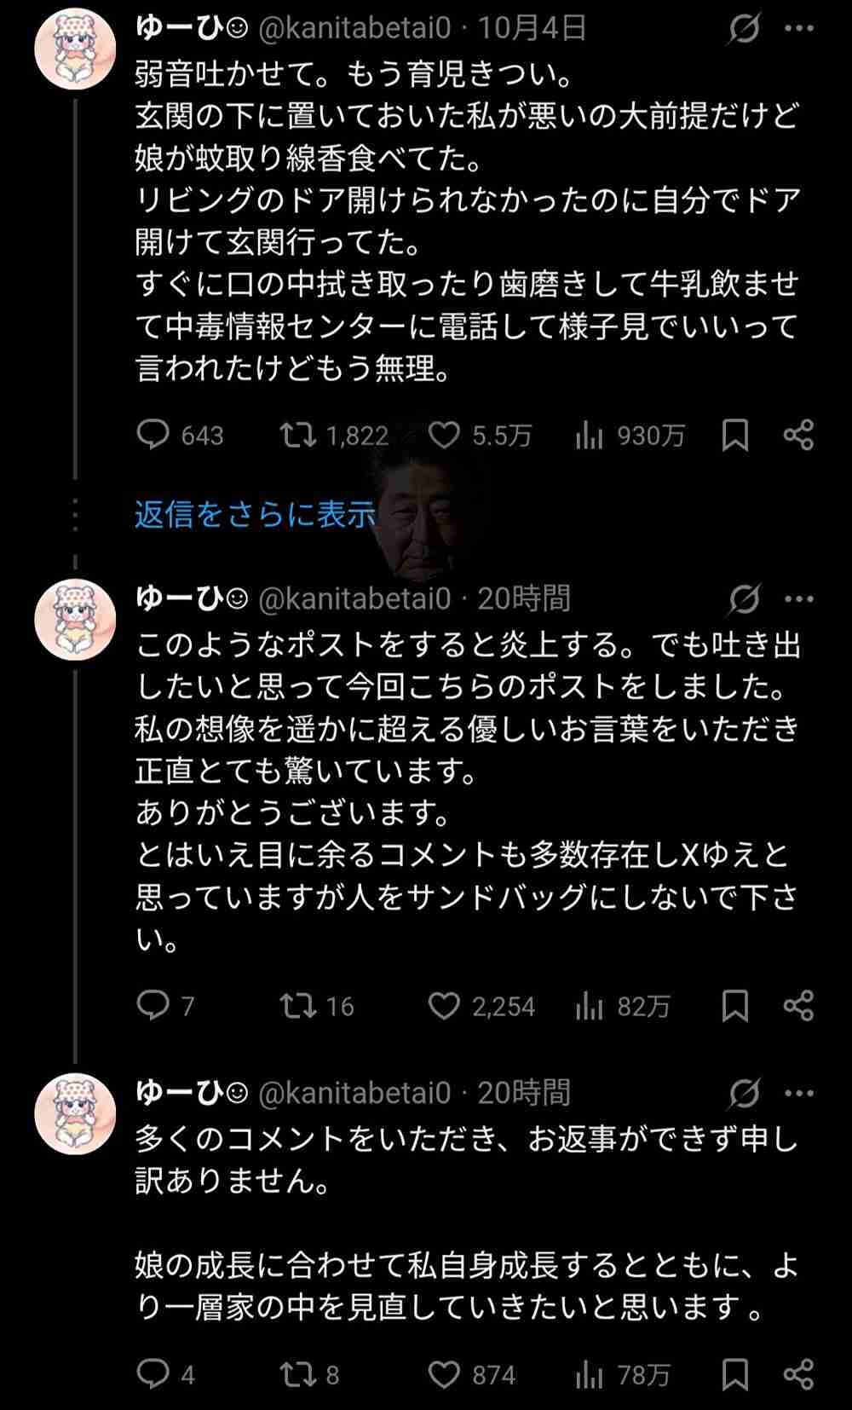This screenshot has width=852, height=1410.
Task: Click the 返信をさらに表示 link
Action: pyautogui.click(x=255, y=514)
